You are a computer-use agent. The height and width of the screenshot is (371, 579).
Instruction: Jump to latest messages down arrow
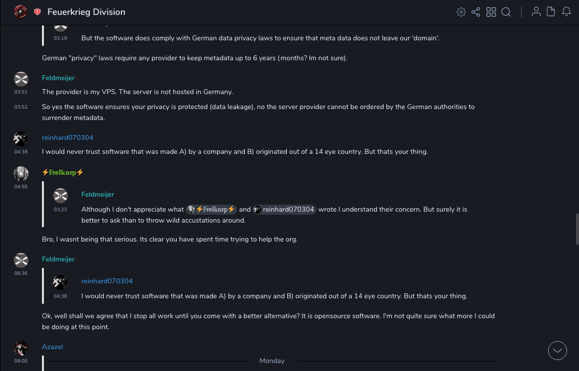pos(558,351)
